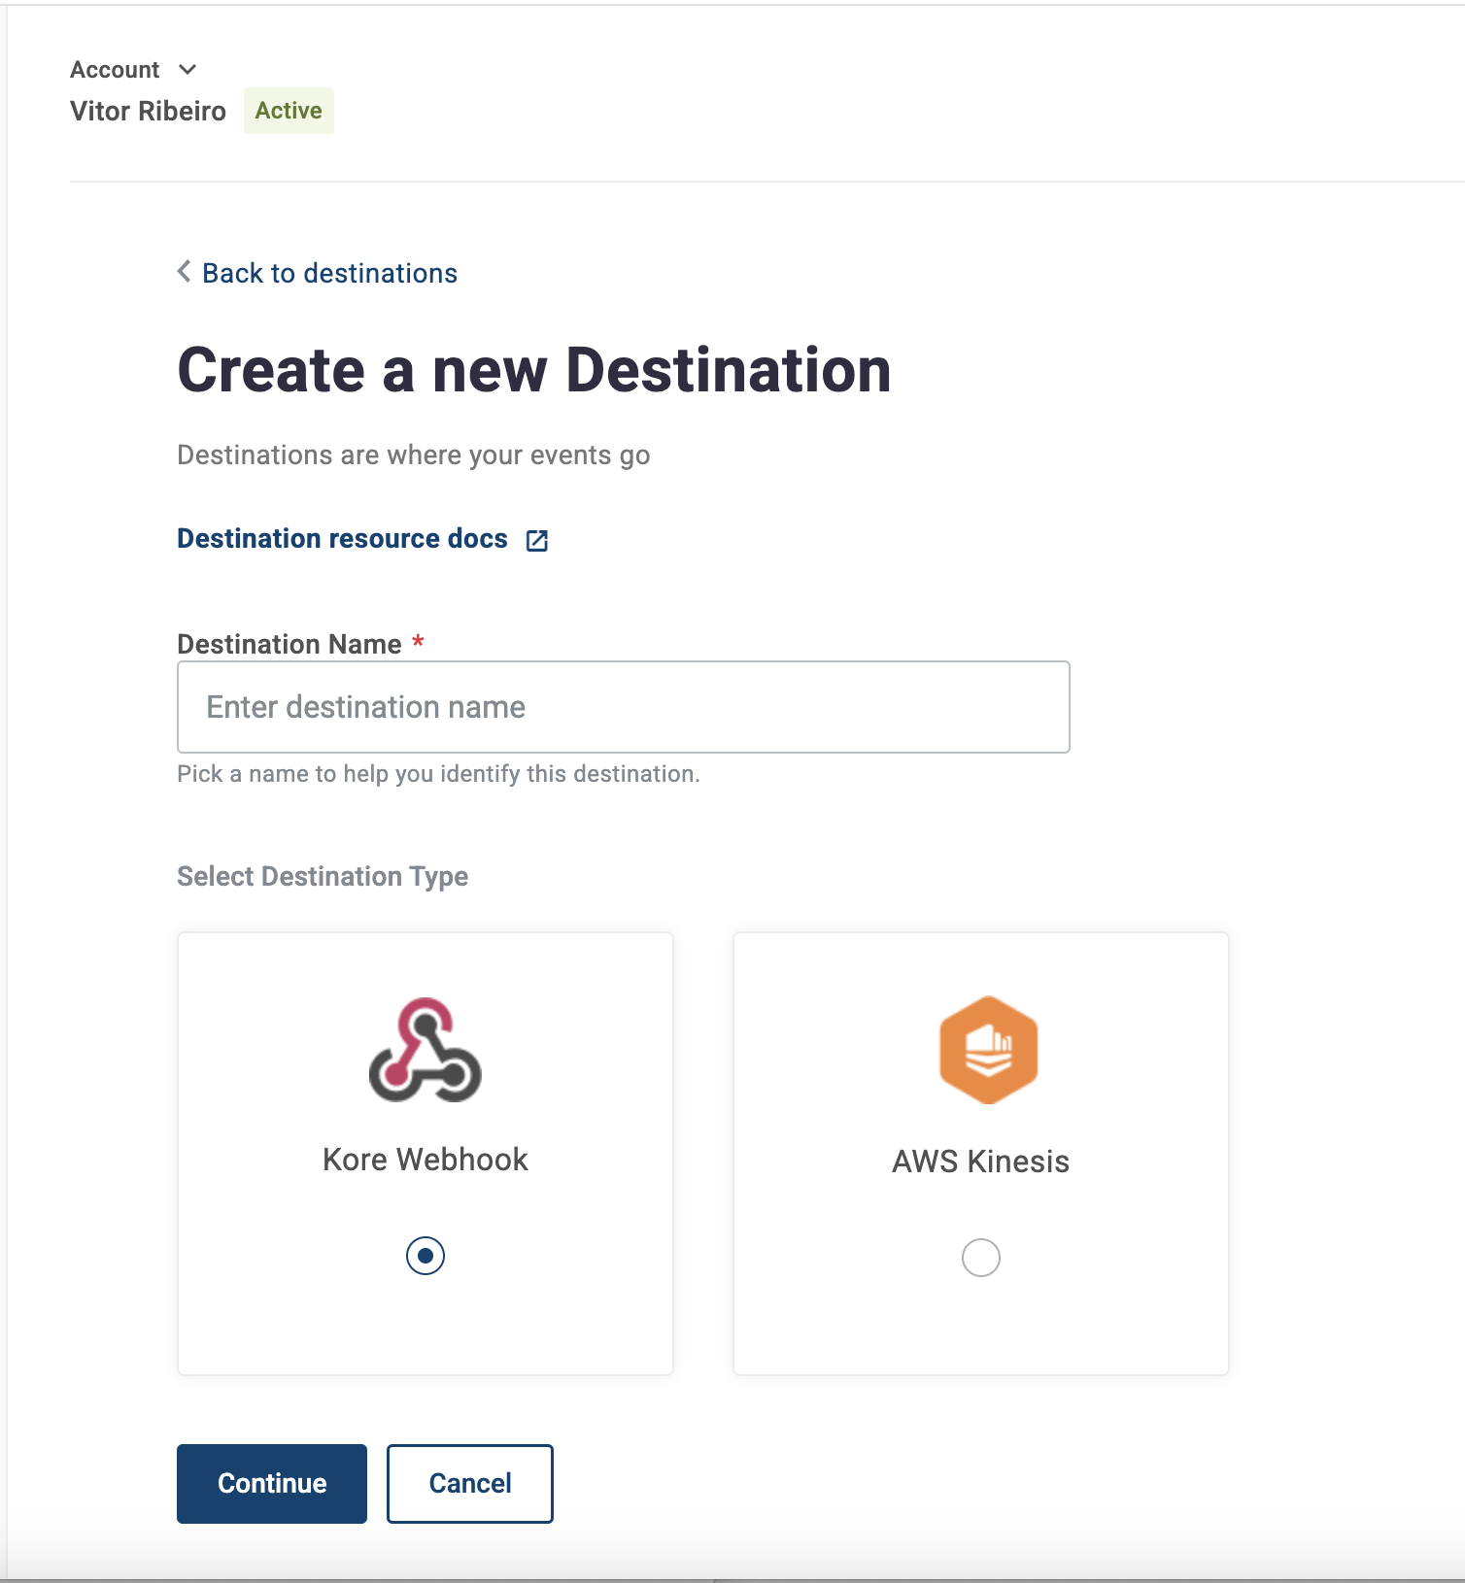Viewport: 1465px width, 1583px height.
Task: Expand the Account dropdown chevron
Action: pyautogui.click(x=188, y=69)
